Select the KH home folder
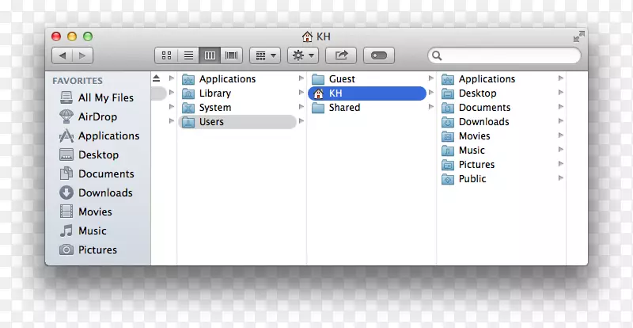633x328 pixels. (x=367, y=93)
